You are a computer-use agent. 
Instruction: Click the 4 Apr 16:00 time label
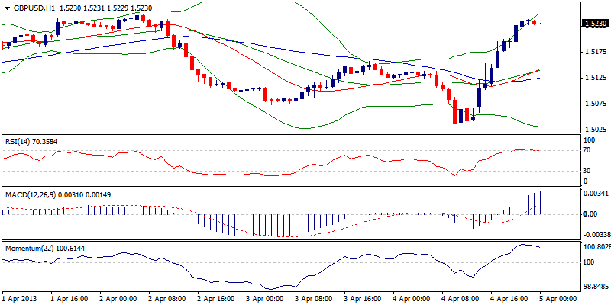click(508, 298)
